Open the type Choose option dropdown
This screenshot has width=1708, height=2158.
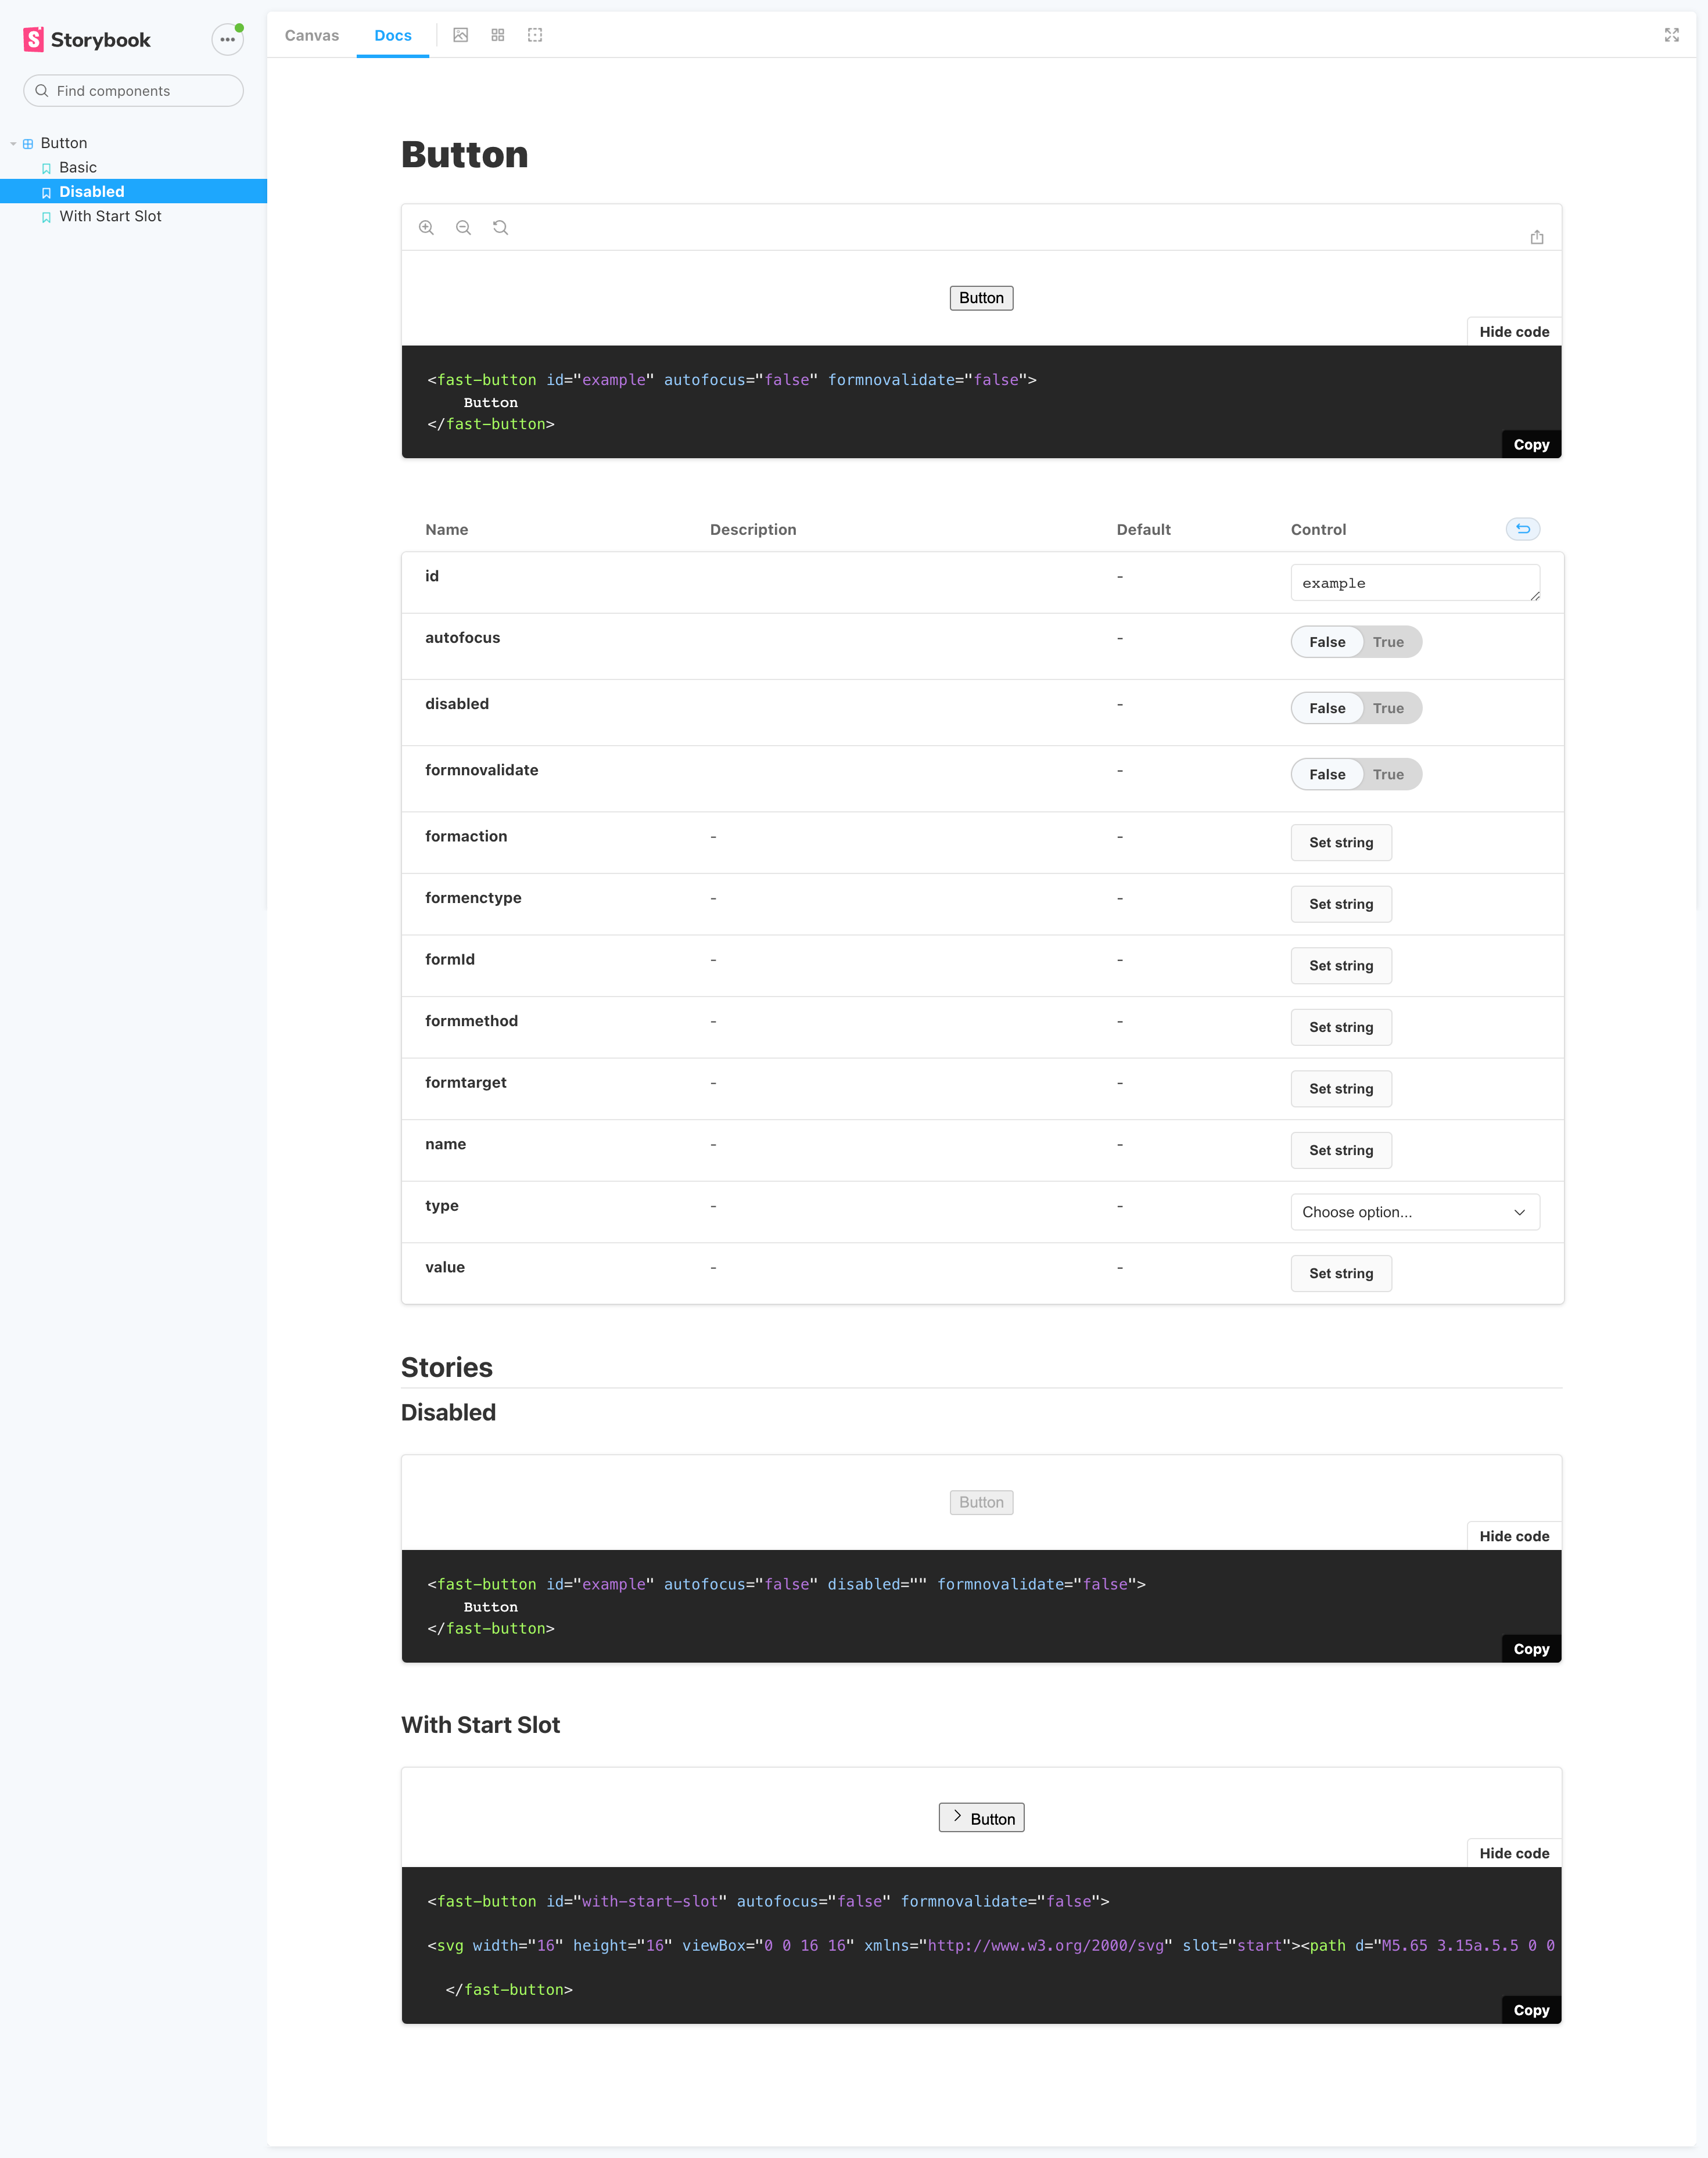coord(1414,1211)
